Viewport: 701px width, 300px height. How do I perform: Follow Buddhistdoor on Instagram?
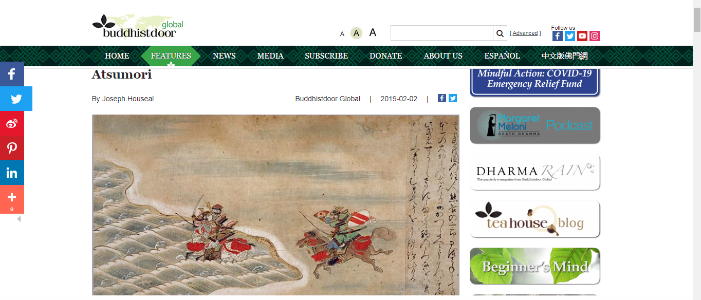(595, 36)
